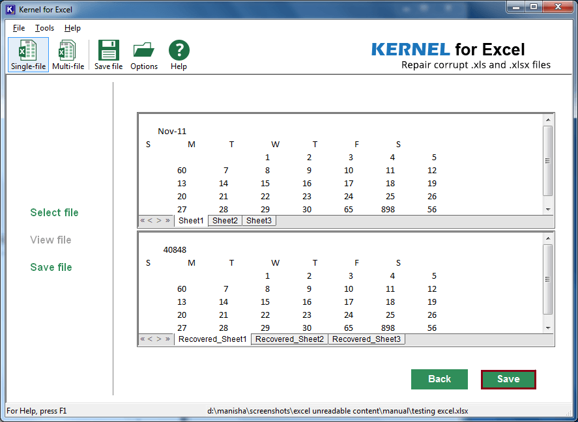The width and height of the screenshot is (578, 422).
Task: Switch to the Sheet3 tab
Action: (x=259, y=221)
